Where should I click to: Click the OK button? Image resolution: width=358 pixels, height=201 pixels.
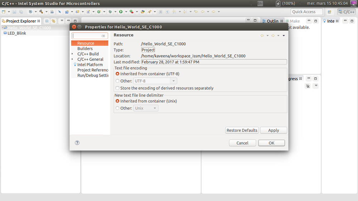[272, 143]
